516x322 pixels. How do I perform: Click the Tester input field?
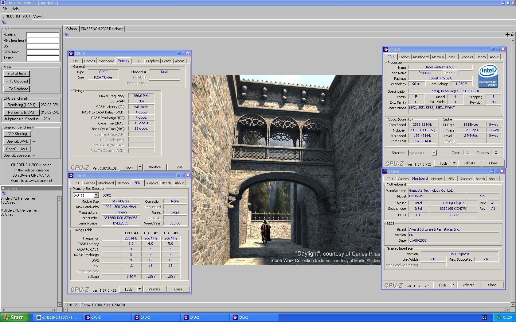(43, 58)
